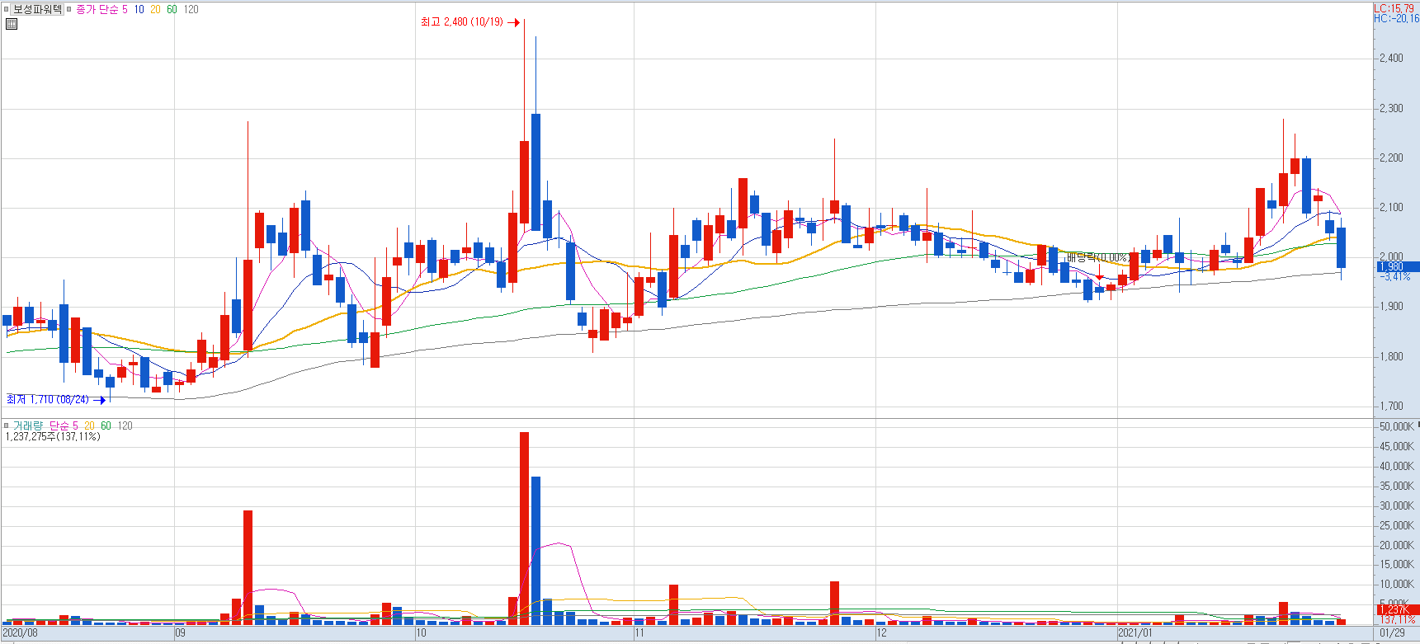The image size is (1420, 644).
Task: Click the 1,700 price axis label
Action: (1391, 407)
